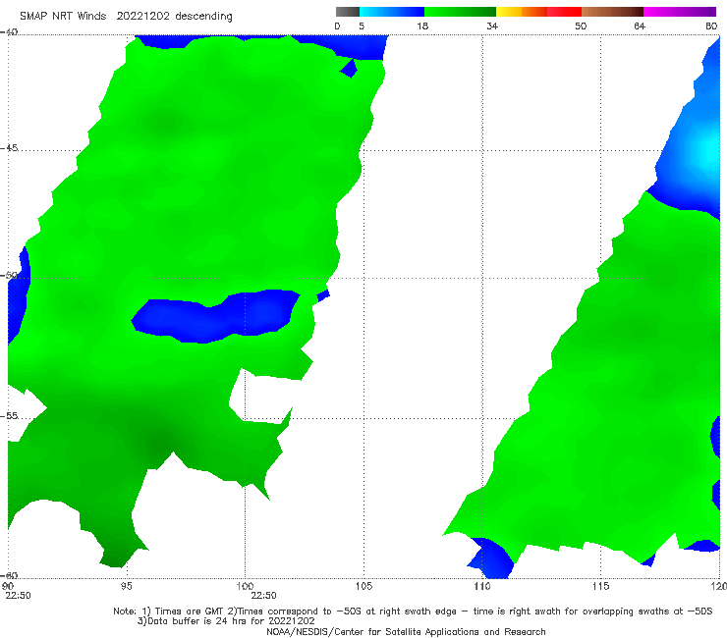Click the 'SMAP NRT Winds' title text
727x638 pixels.
[63, 16]
